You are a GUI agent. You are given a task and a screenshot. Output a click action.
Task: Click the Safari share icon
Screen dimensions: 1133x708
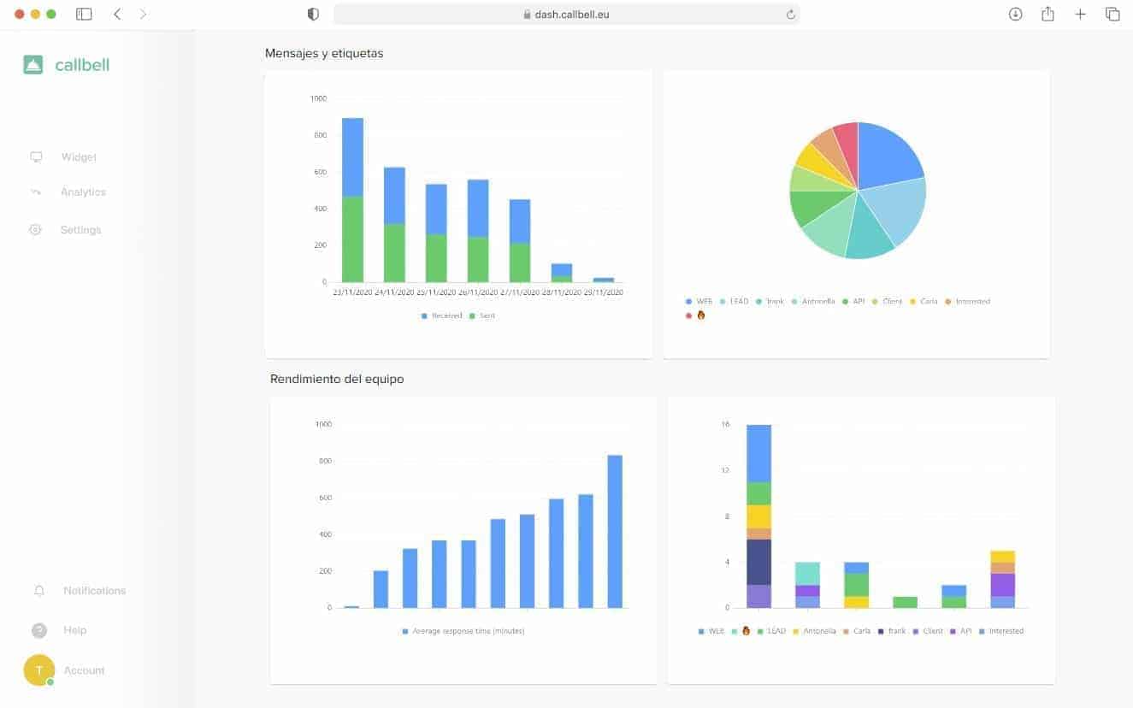click(x=1047, y=15)
